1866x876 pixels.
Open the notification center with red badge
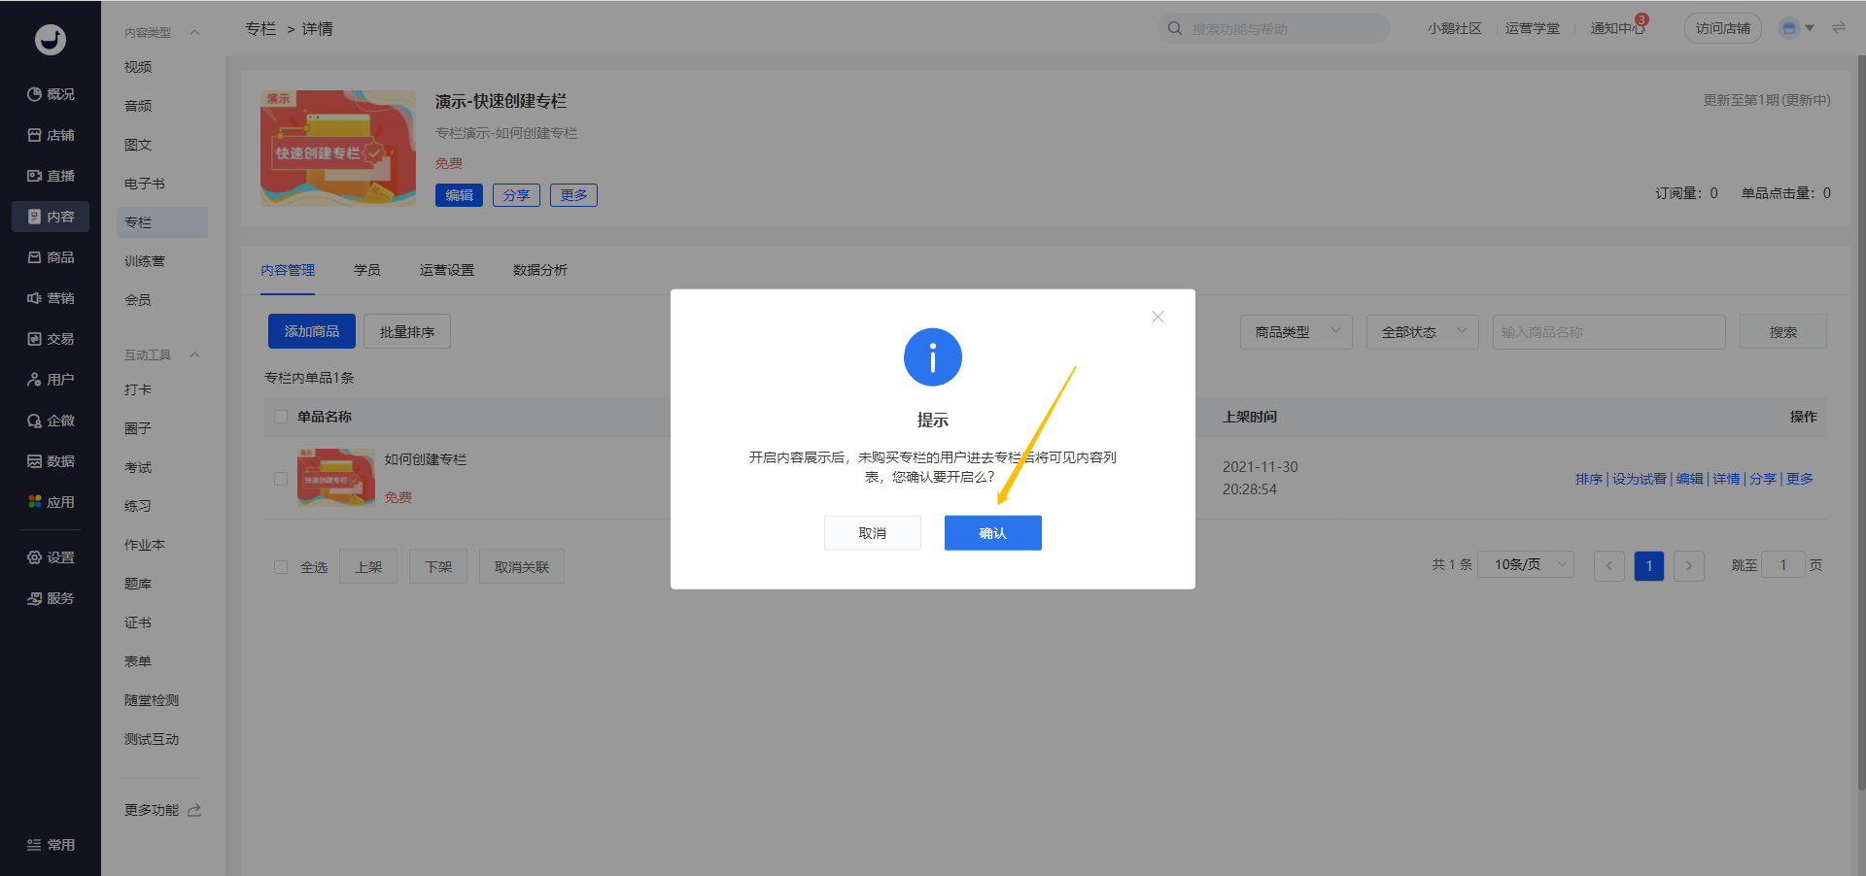1617,28
